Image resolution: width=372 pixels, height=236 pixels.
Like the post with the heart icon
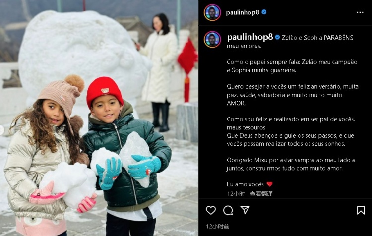[211, 210]
